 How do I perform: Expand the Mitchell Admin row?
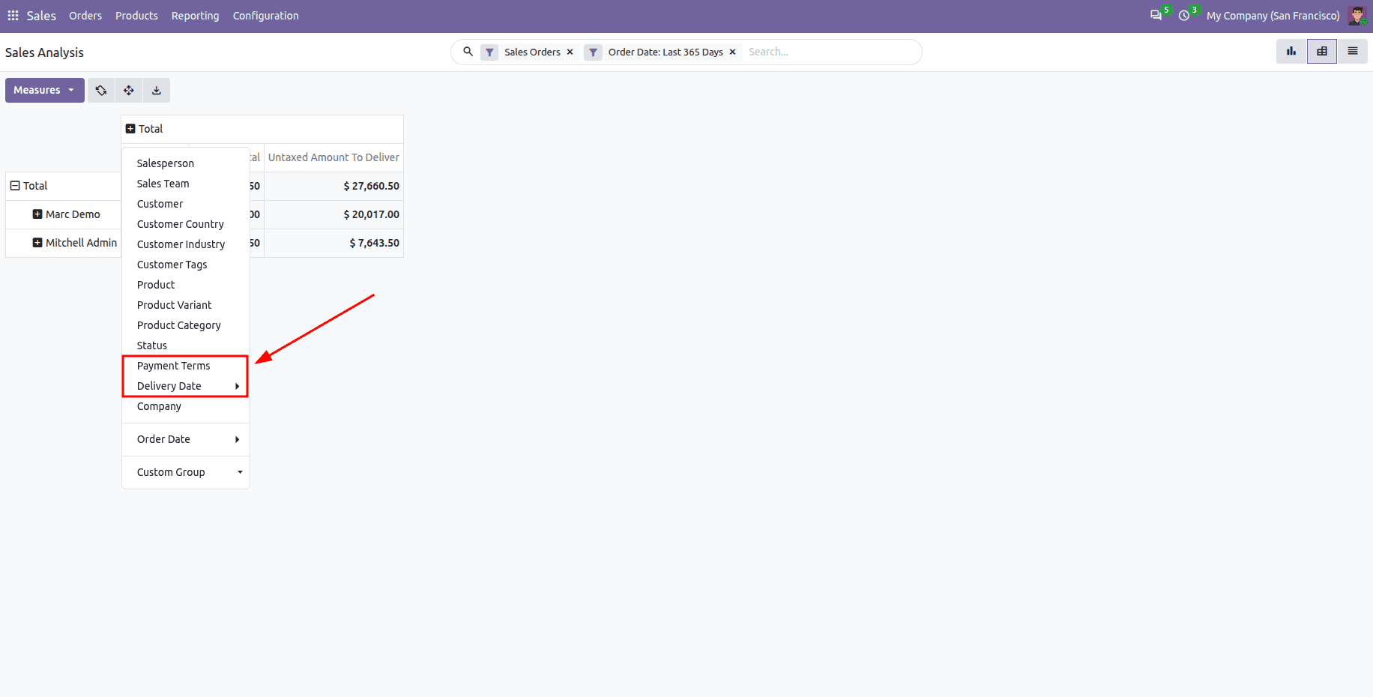[x=37, y=243]
